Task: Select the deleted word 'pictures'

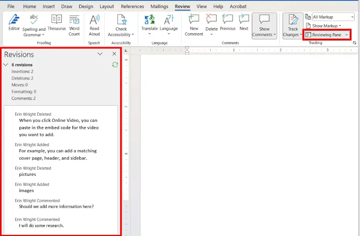Action: [x=27, y=174]
